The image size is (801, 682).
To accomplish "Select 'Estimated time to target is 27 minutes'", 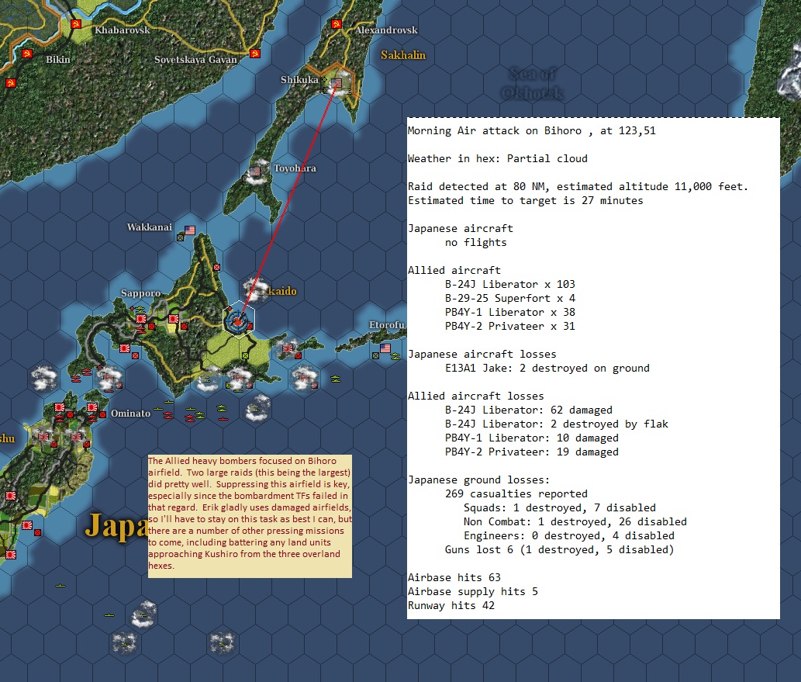I will [x=525, y=200].
